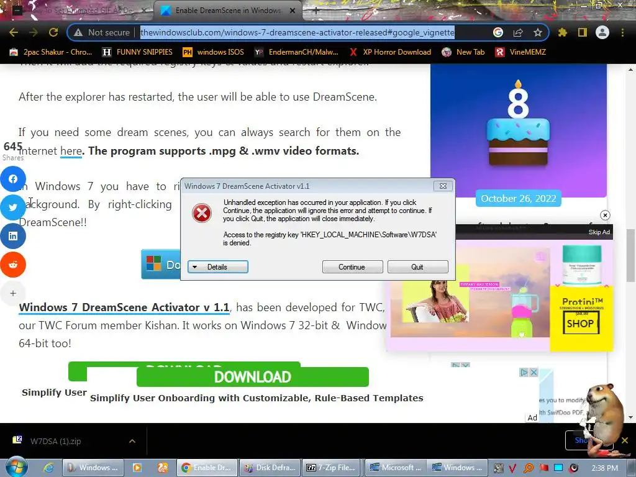Click the taskbar clock 2:38 PM

604,468
